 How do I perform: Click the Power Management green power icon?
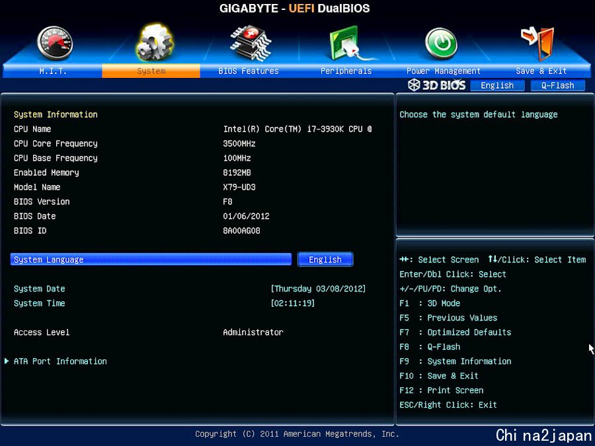click(x=441, y=43)
